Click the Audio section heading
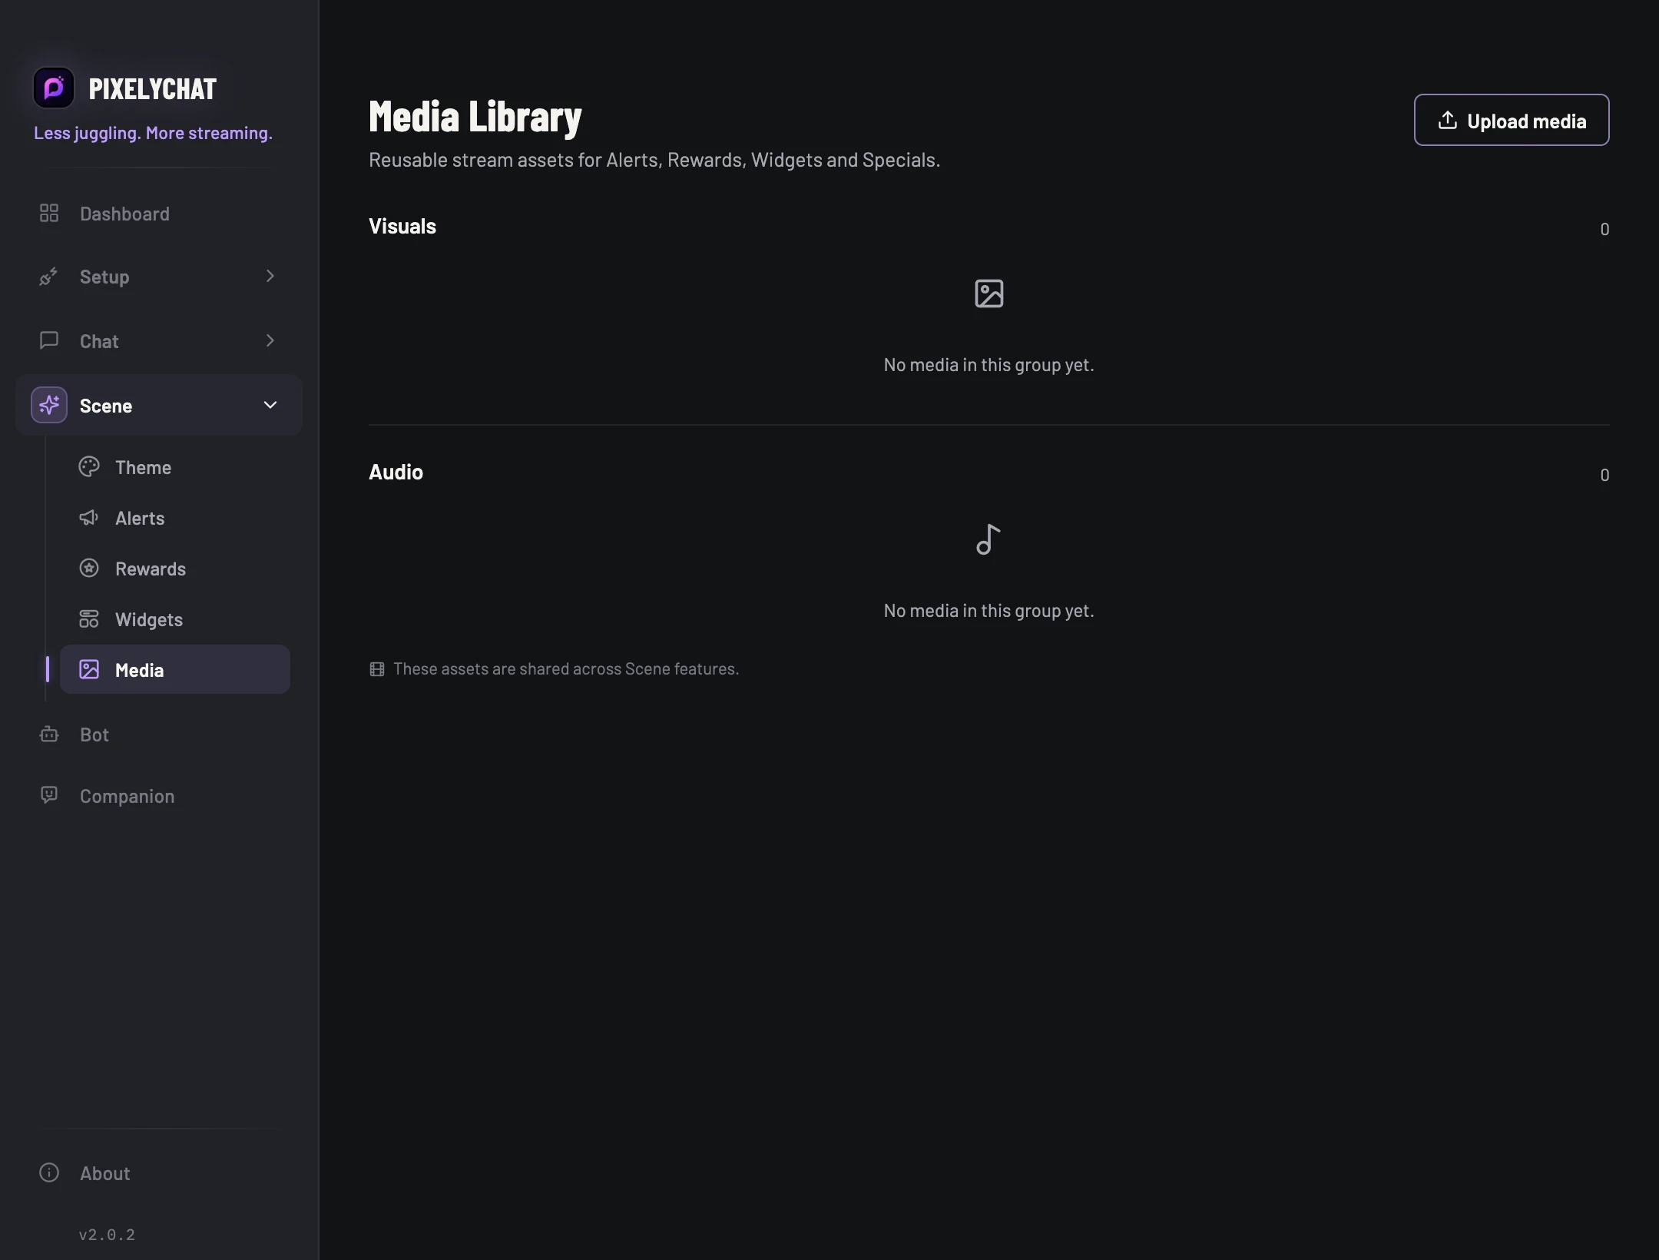 point(396,472)
